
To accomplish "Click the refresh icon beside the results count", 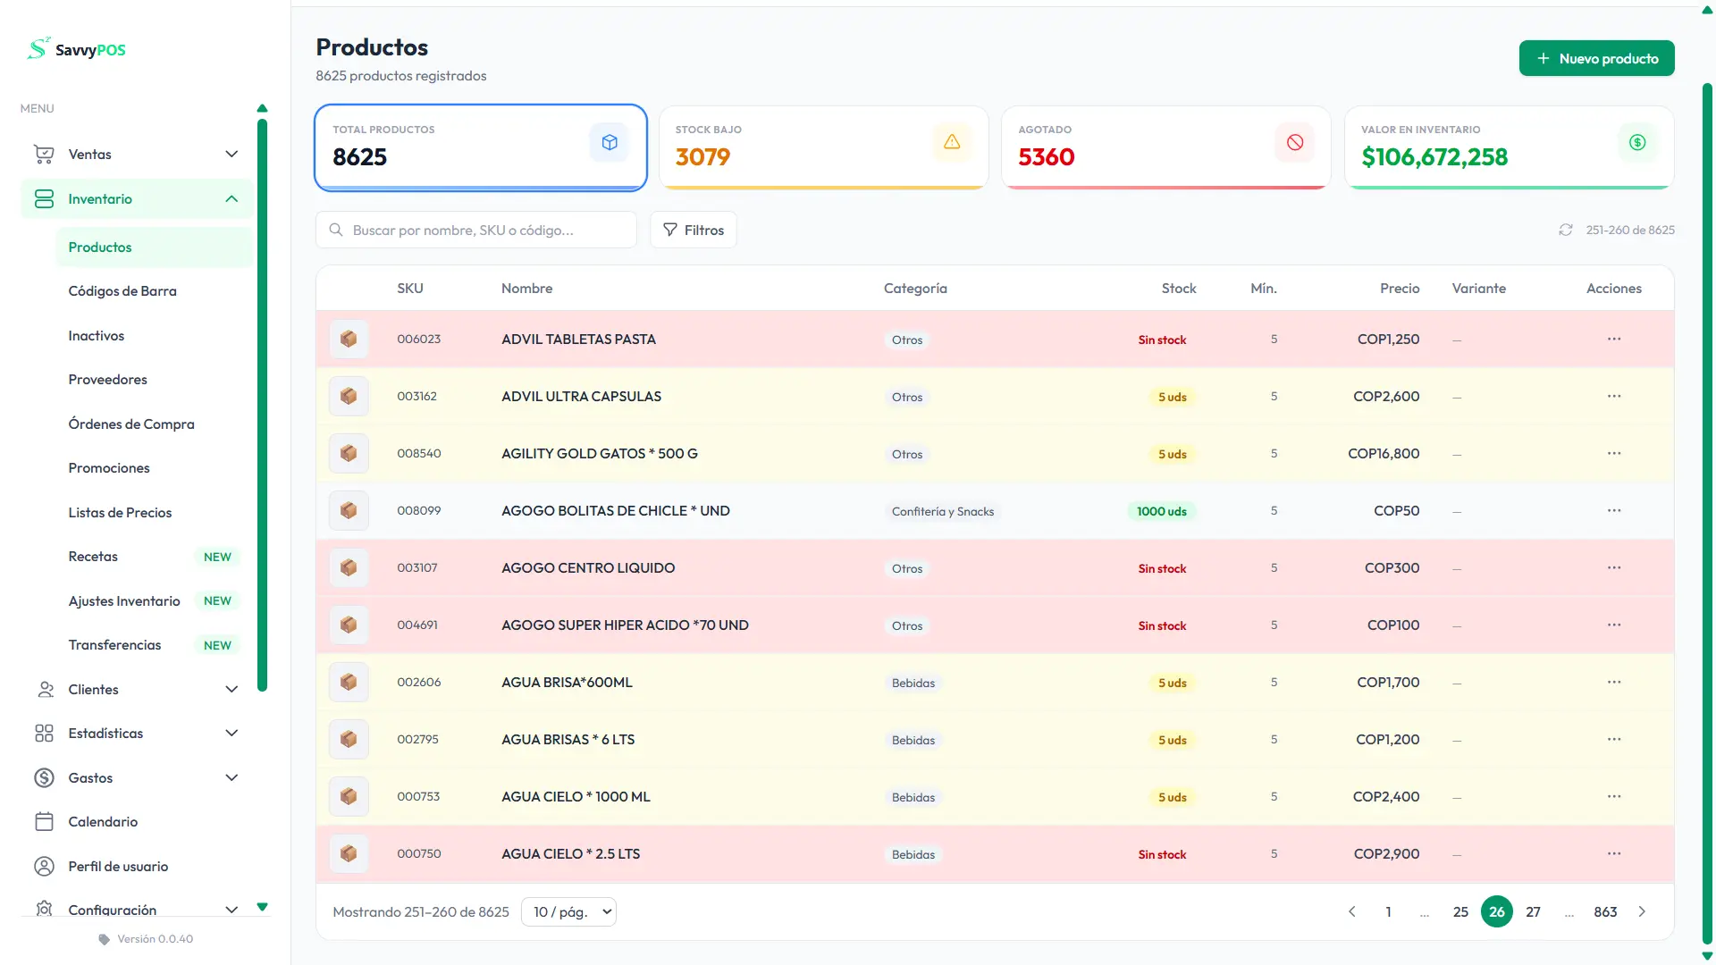I will 1565,230.
